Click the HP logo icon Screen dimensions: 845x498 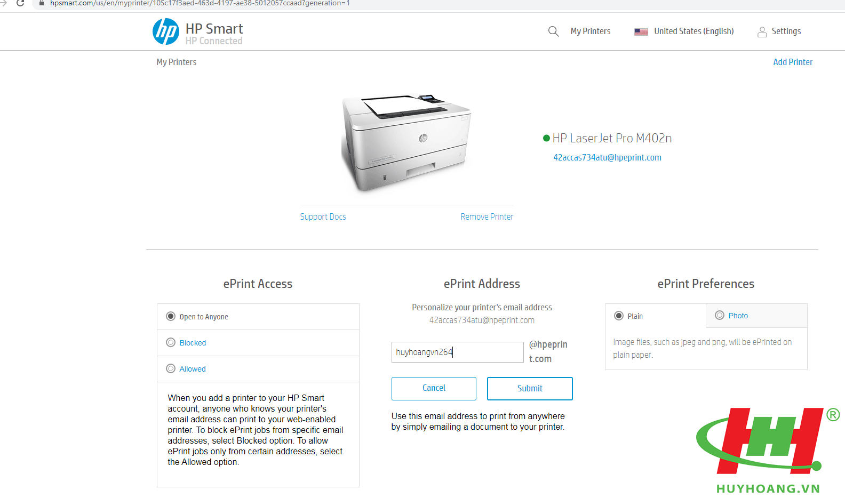pyautogui.click(x=166, y=31)
